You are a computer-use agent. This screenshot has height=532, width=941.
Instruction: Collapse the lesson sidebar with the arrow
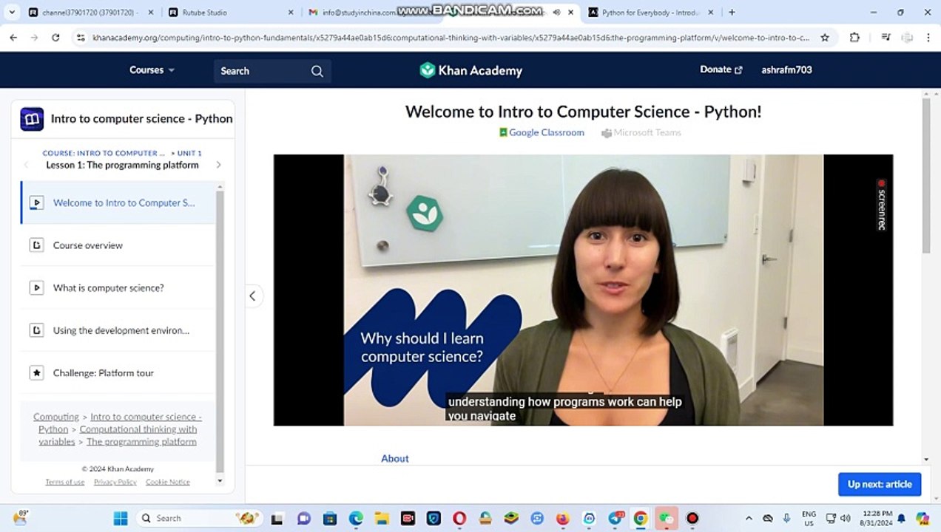(x=252, y=296)
